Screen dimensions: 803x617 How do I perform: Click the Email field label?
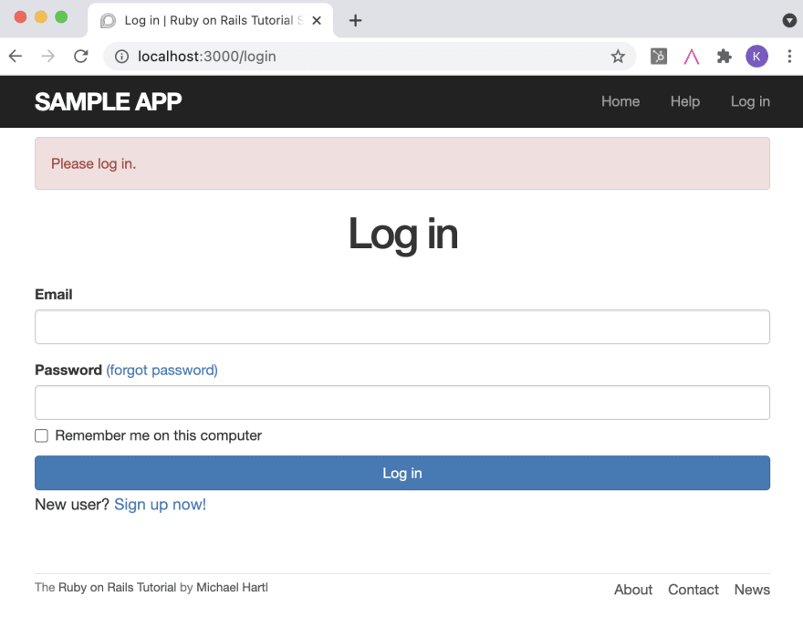coord(53,295)
